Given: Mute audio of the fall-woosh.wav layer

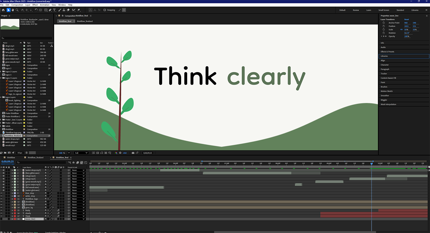Looking at the screenshot, I should [4, 187].
